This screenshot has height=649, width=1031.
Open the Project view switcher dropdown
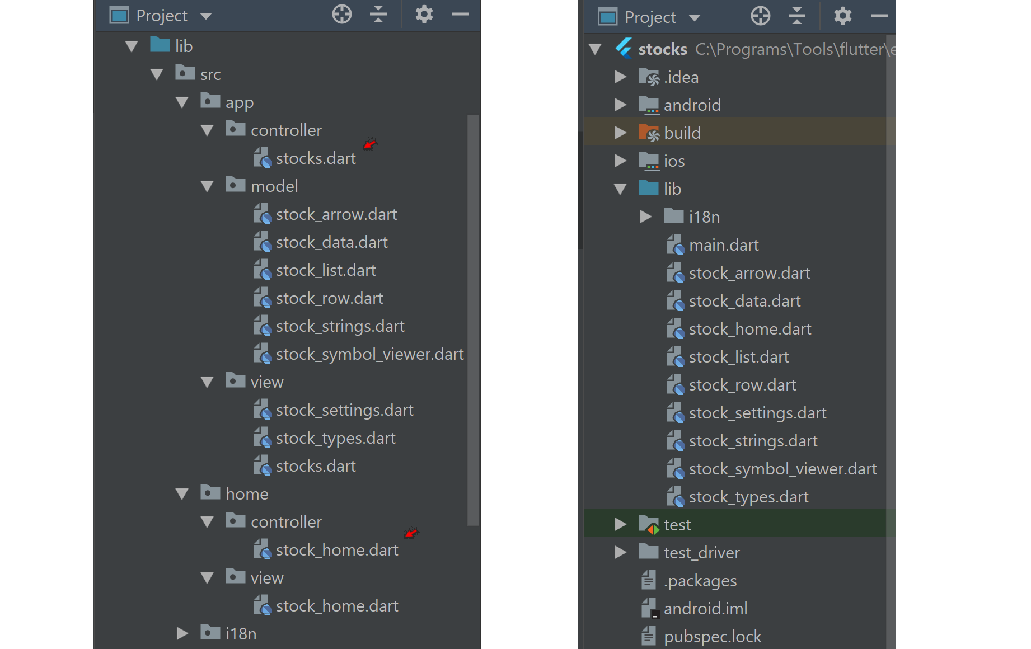tap(206, 15)
